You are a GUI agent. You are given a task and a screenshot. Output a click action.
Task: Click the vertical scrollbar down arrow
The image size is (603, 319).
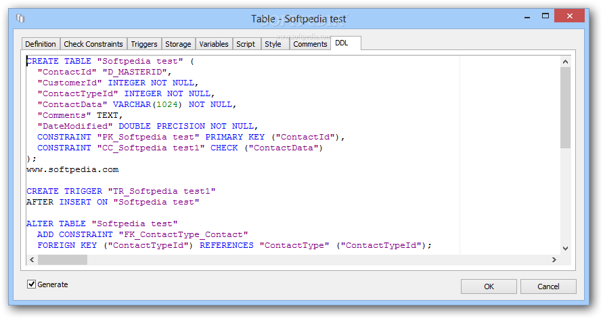point(565,248)
